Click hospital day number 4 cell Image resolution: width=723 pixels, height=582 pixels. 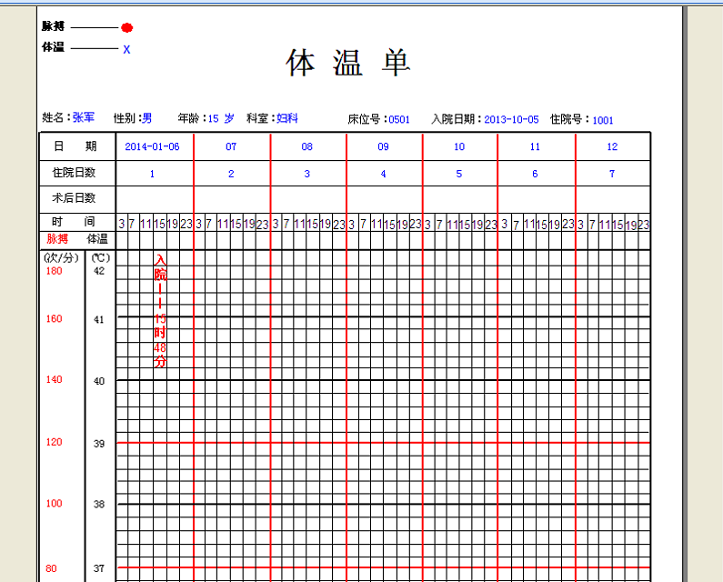click(384, 174)
